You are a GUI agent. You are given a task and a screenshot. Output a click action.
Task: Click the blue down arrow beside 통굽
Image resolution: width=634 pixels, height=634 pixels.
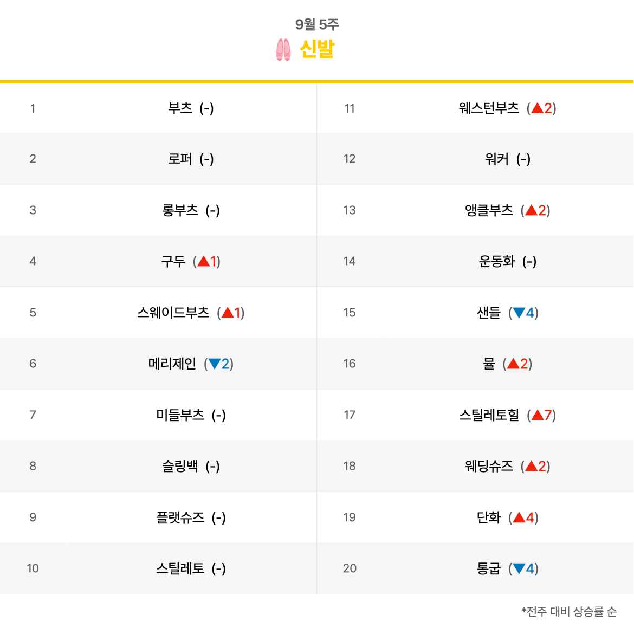[519, 568]
